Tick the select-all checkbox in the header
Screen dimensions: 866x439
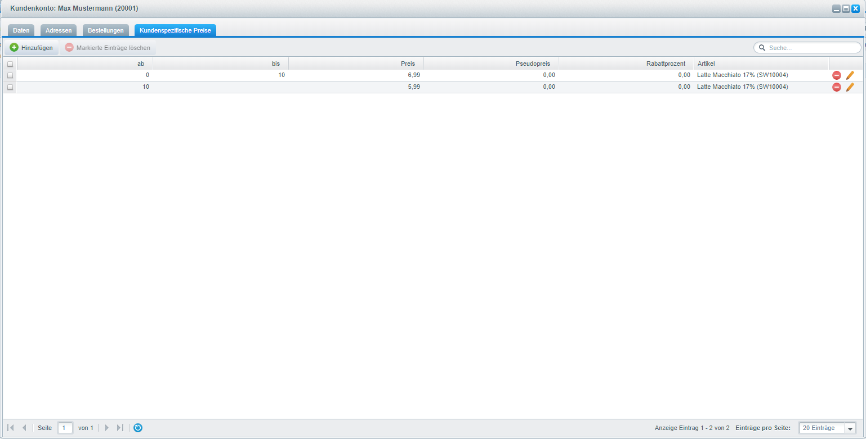point(10,64)
